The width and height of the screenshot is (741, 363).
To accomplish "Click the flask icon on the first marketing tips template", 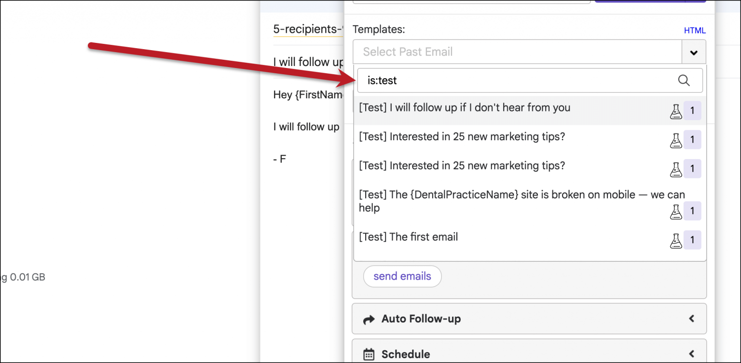I will (676, 140).
